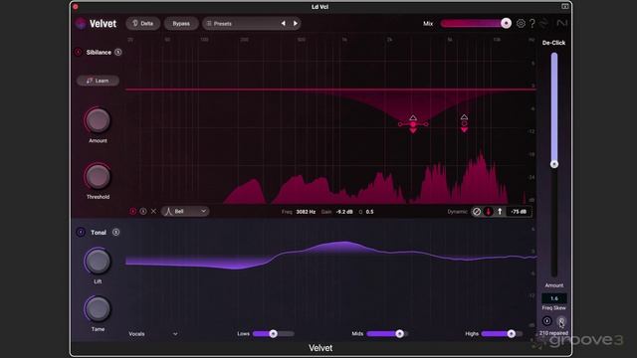Image resolution: width=637 pixels, height=358 pixels.
Task: Click the De-Click reset counter icon
Action: click(x=561, y=321)
